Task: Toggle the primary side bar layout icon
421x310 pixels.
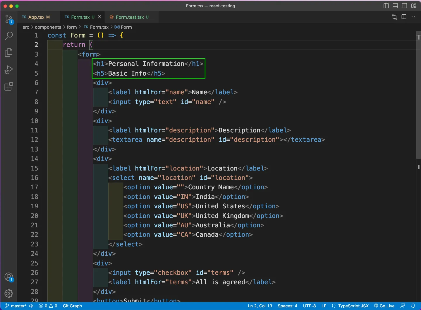Action: 386,6
